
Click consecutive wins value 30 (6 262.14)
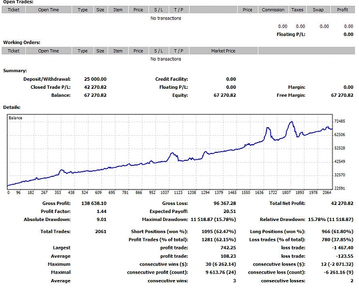[221, 265]
